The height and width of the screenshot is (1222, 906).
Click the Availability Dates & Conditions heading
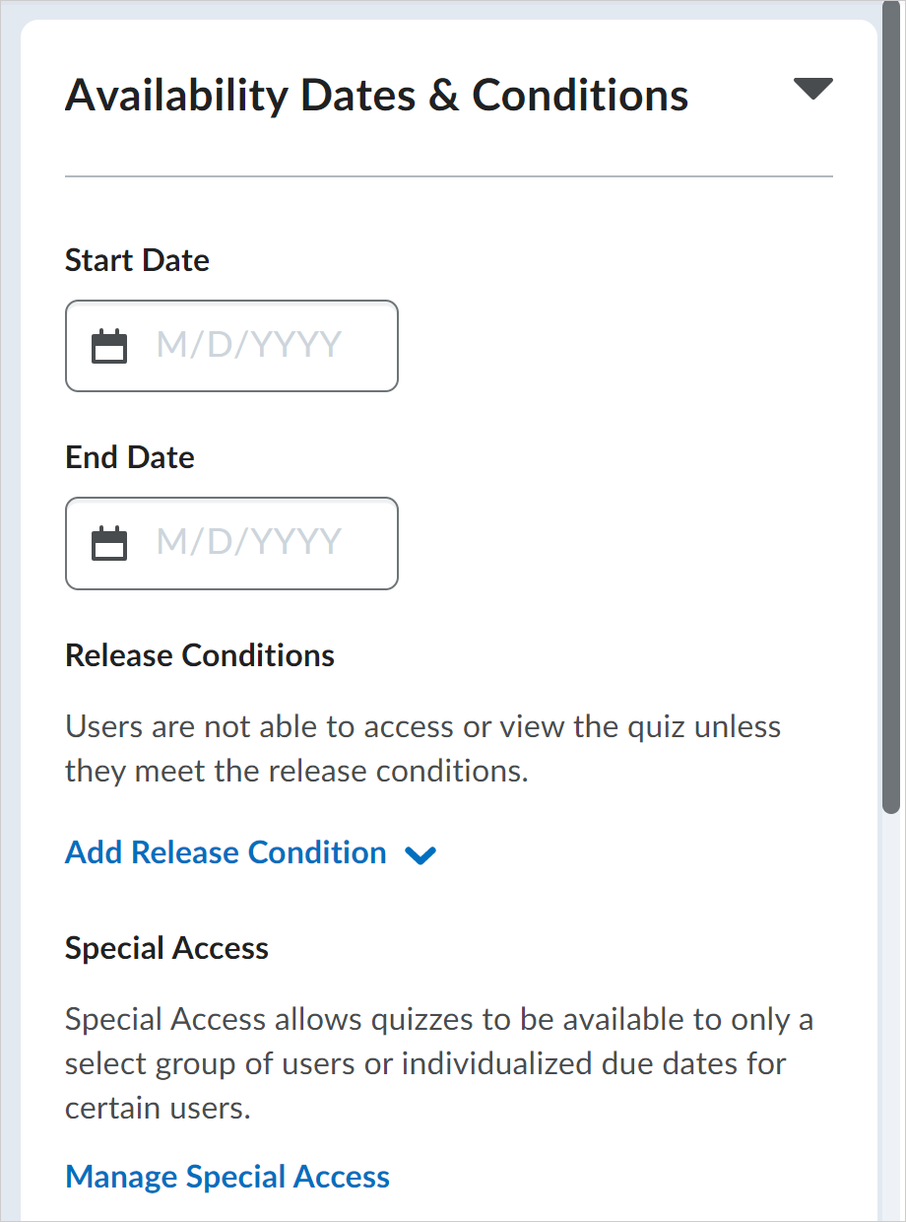[377, 96]
